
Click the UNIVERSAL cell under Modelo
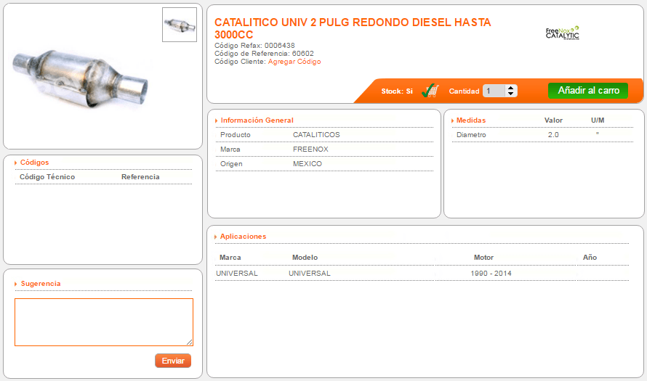310,274
